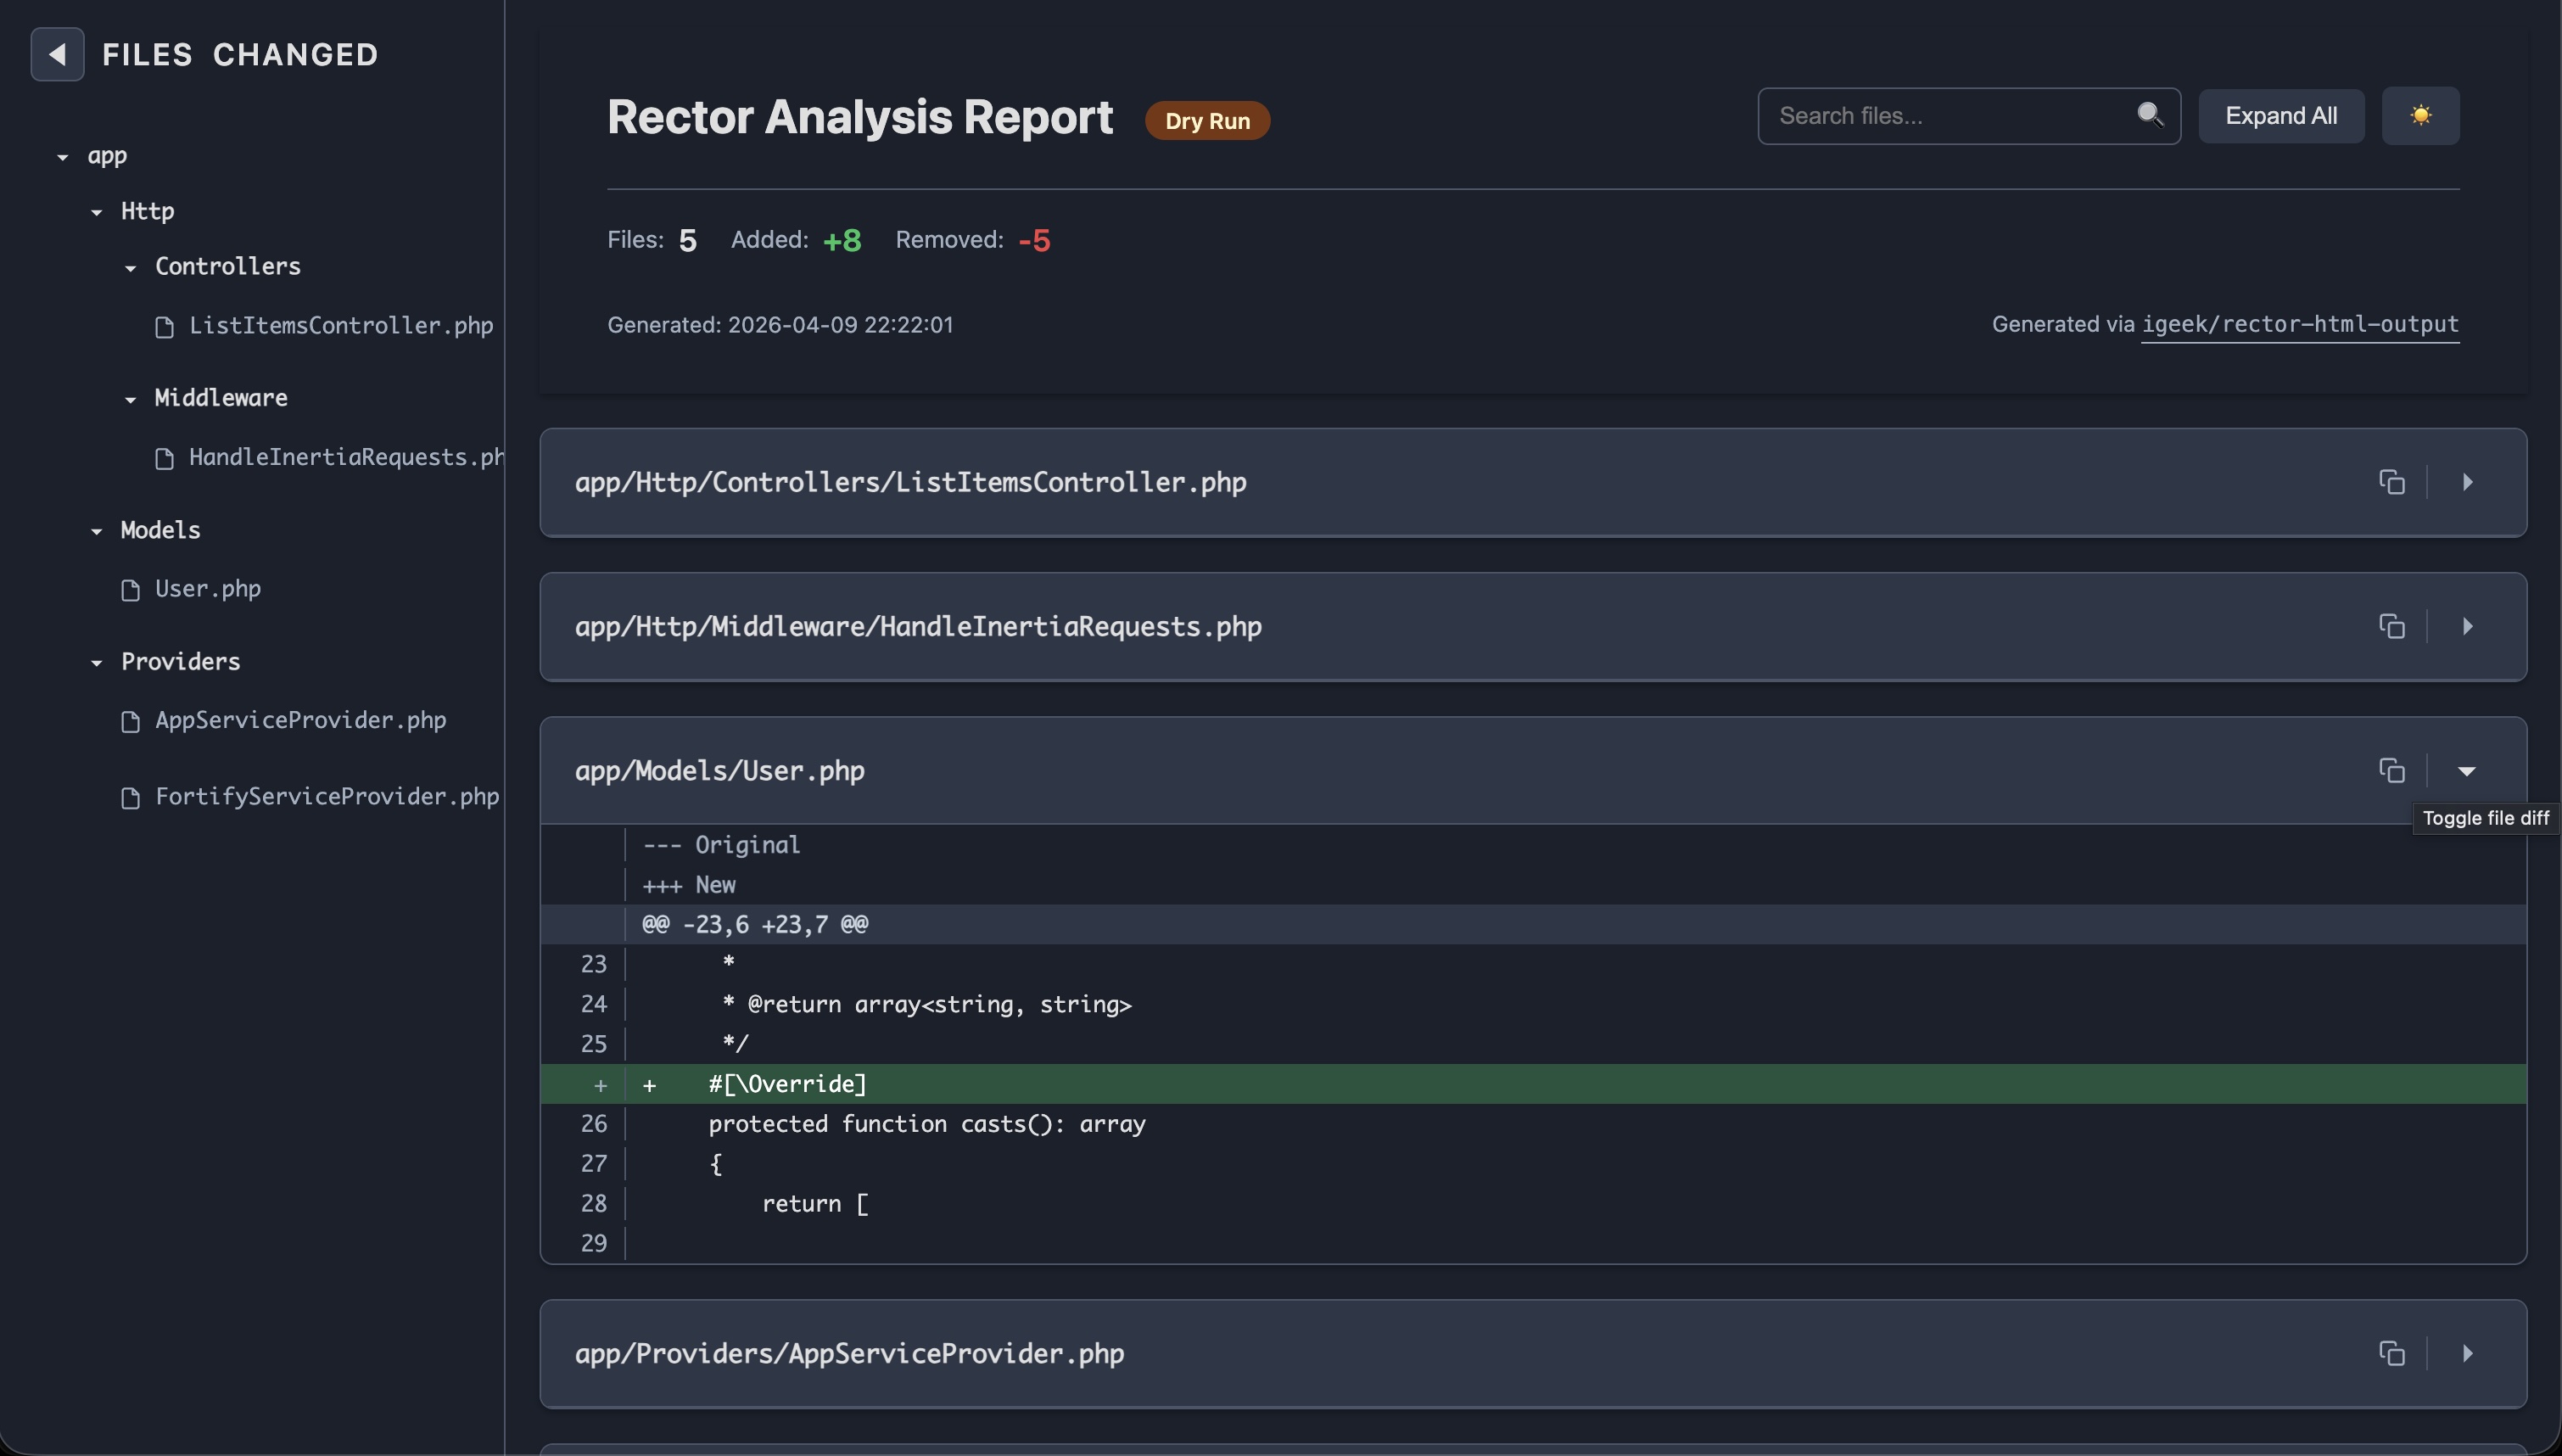Open FortifyServiceProvider.php file icon in tree

[130, 798]
